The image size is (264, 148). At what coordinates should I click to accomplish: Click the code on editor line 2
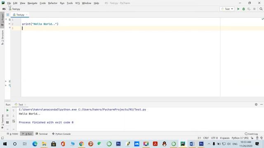[40, 24]
